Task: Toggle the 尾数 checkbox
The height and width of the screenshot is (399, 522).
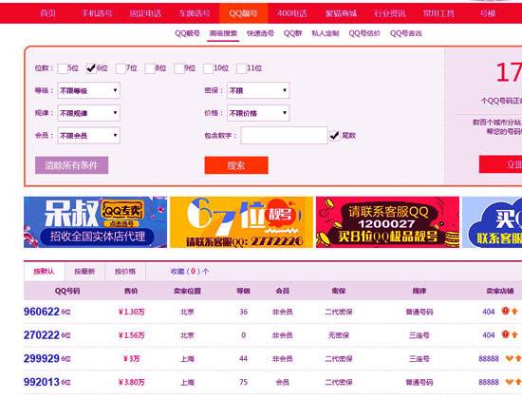Action: coord(335,136)
